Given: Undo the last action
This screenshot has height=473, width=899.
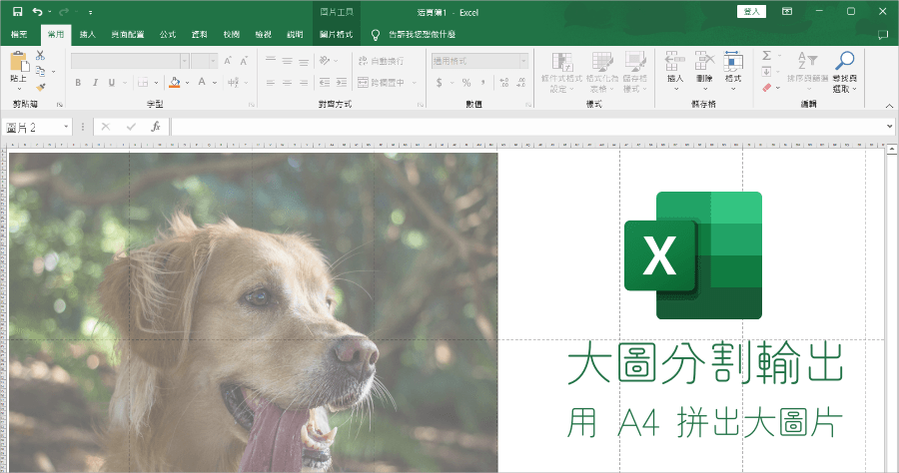Looking at the screenshot, I should click(38, 11).
